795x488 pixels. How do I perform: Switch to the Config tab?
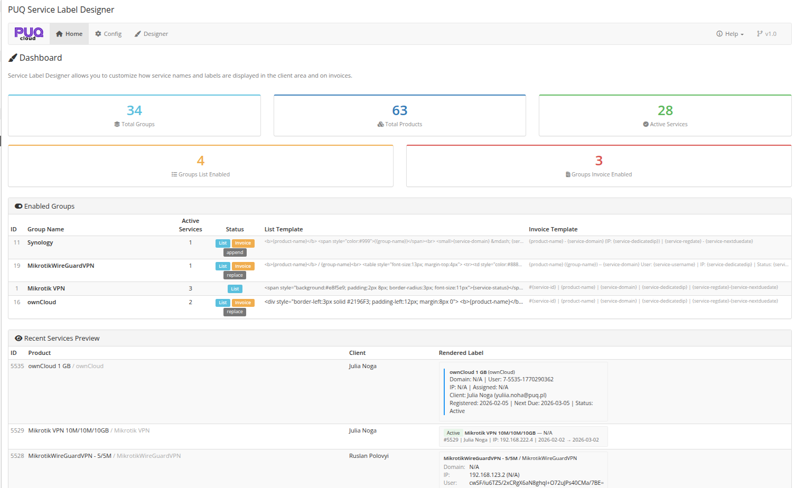[x=108, y=33]
